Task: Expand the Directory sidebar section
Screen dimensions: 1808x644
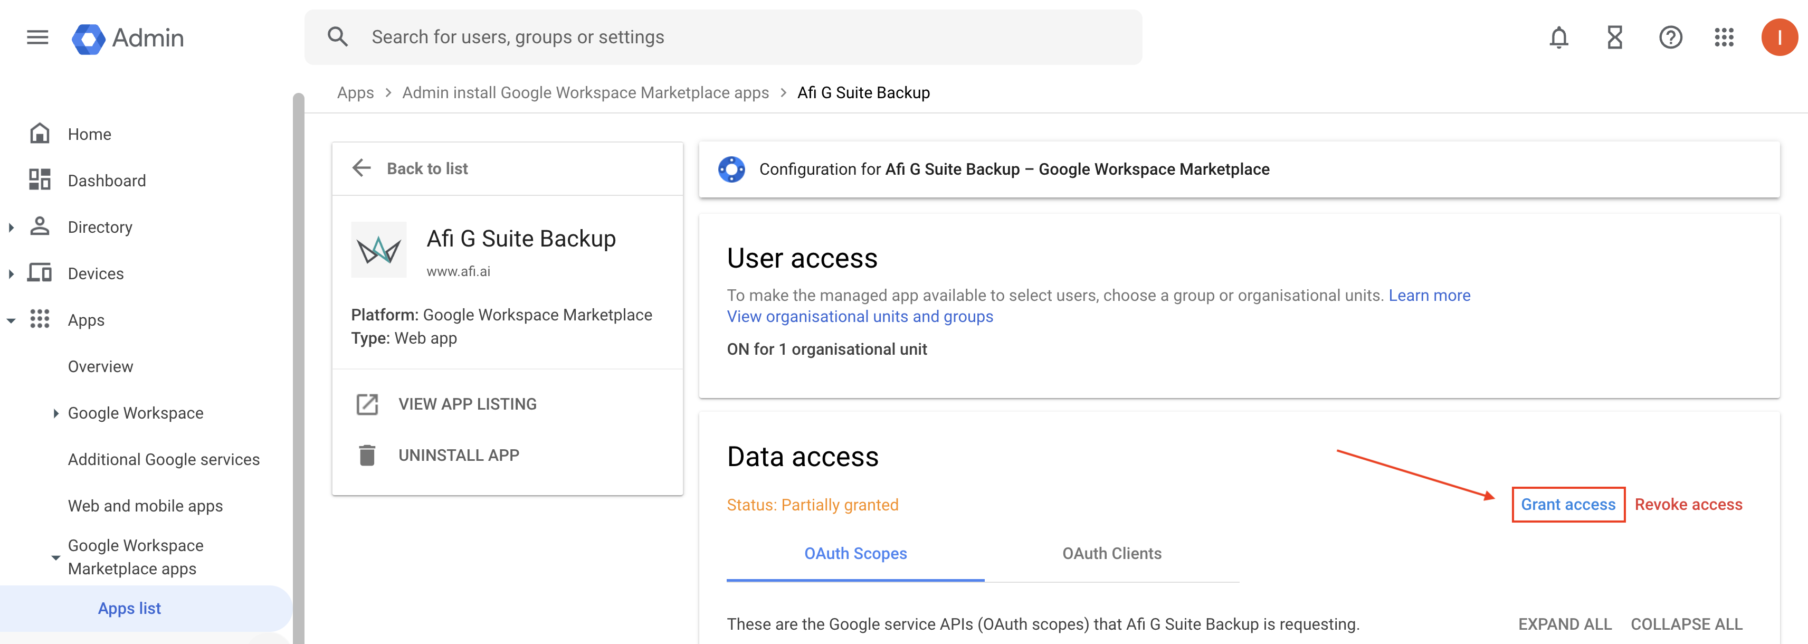Action: [x=11, y=227]
